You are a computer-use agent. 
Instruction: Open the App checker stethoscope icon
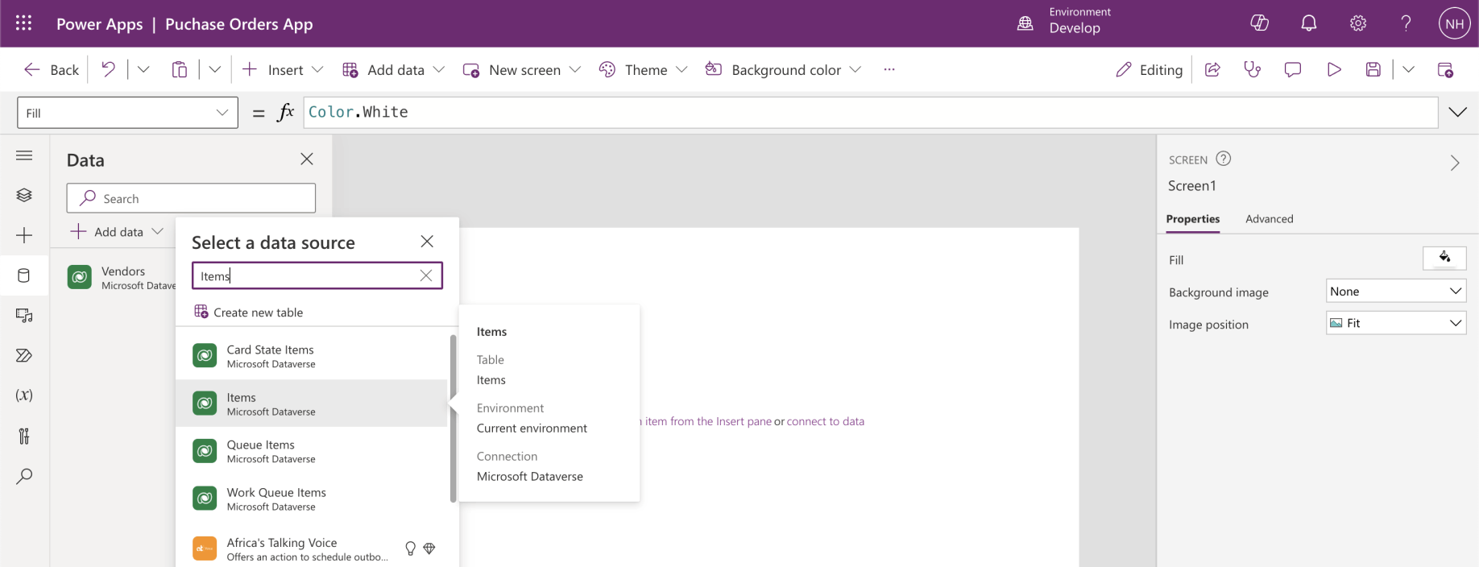[1253, 70]
